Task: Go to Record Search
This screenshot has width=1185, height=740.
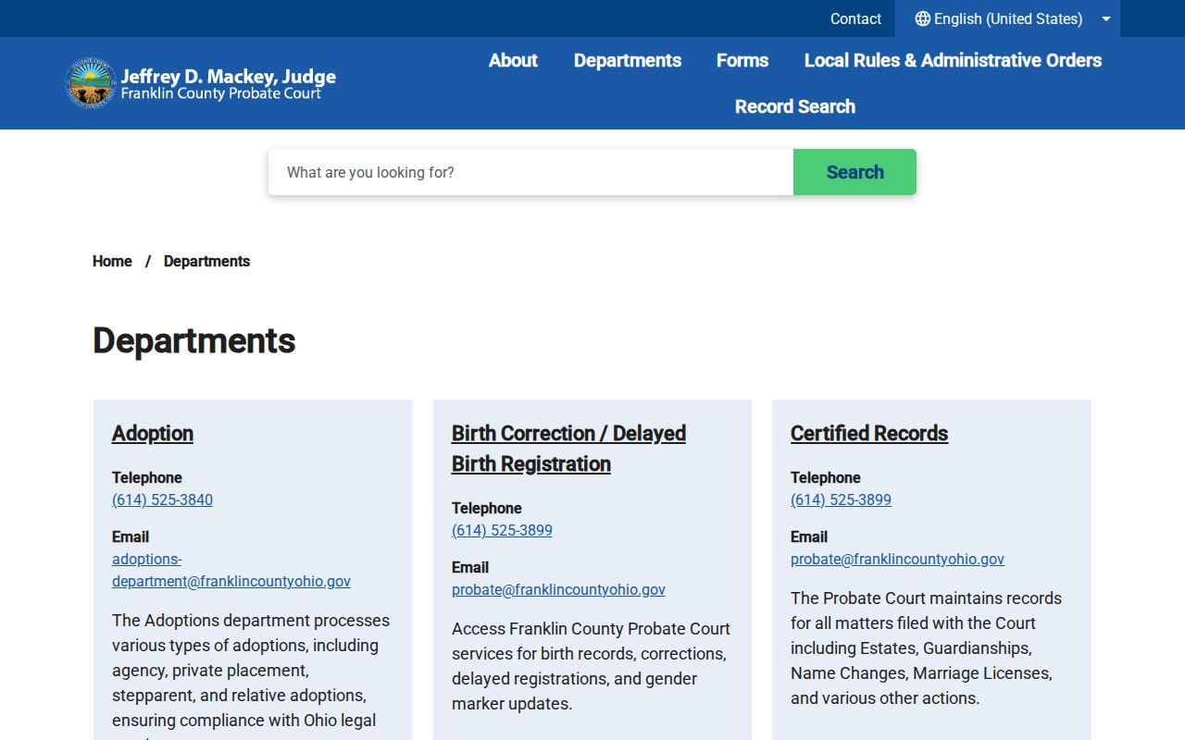Action: point(795,106)
